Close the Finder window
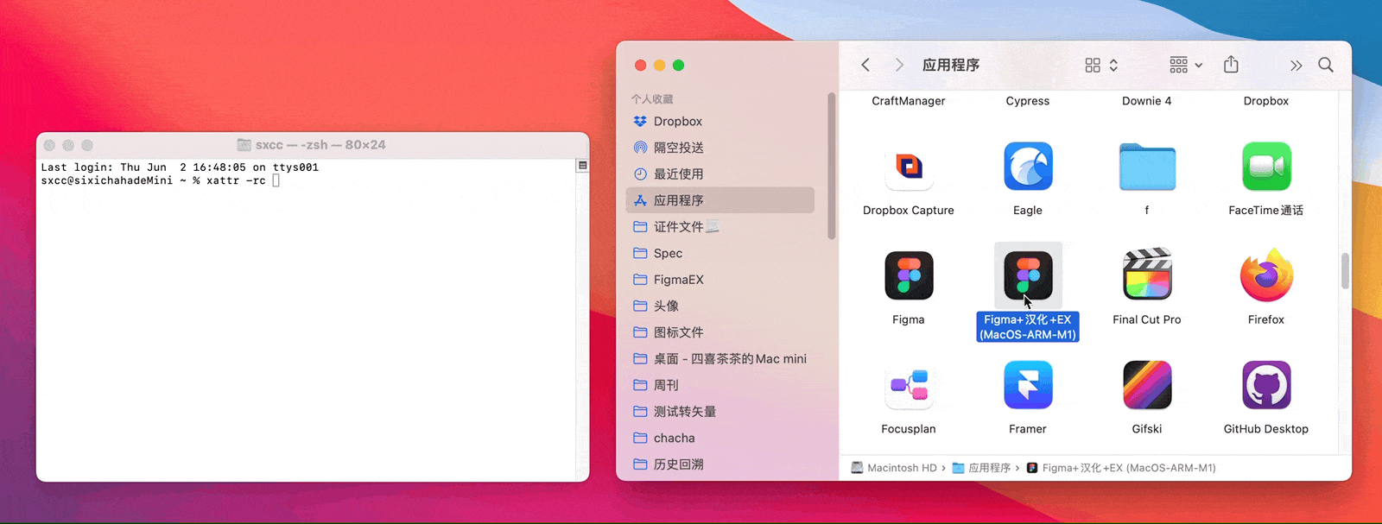This screenshot has height=524, width=1382. click(640, 65)
